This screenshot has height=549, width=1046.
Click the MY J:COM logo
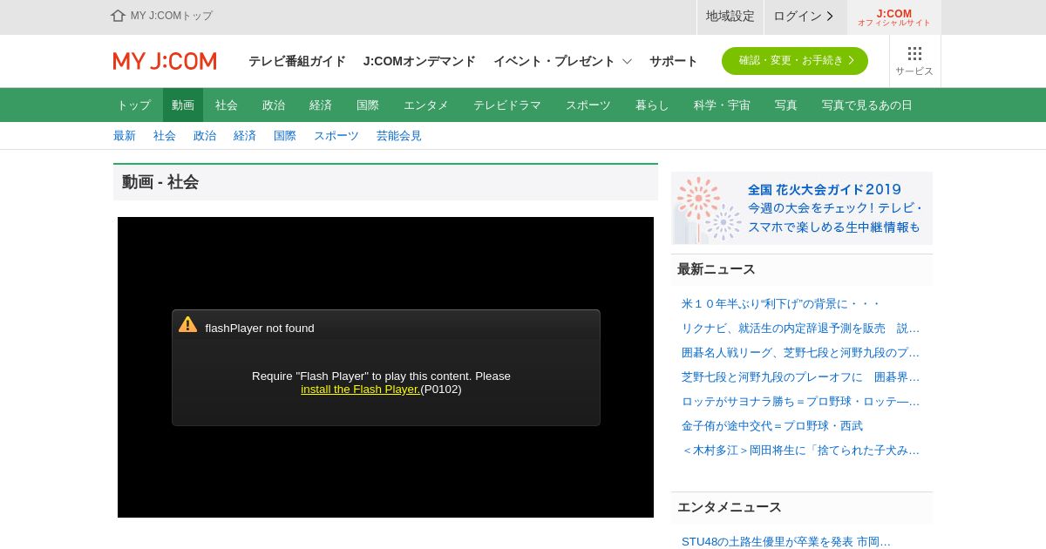click(x=165, y=61)
